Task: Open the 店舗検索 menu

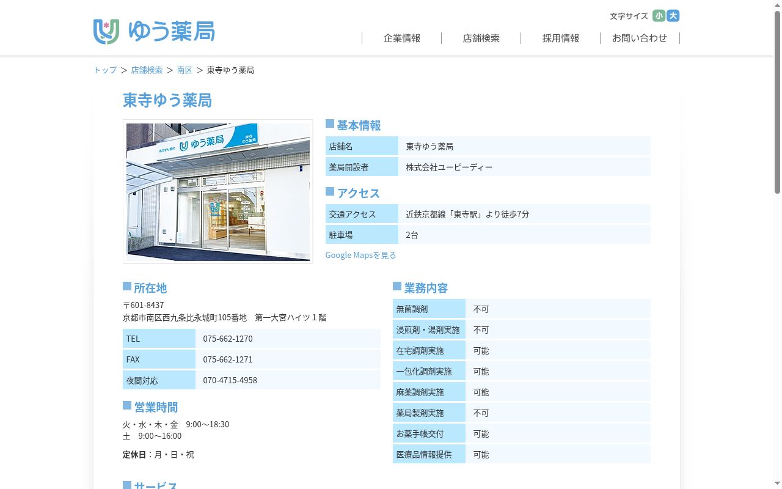Action: (x=481, y=38)
